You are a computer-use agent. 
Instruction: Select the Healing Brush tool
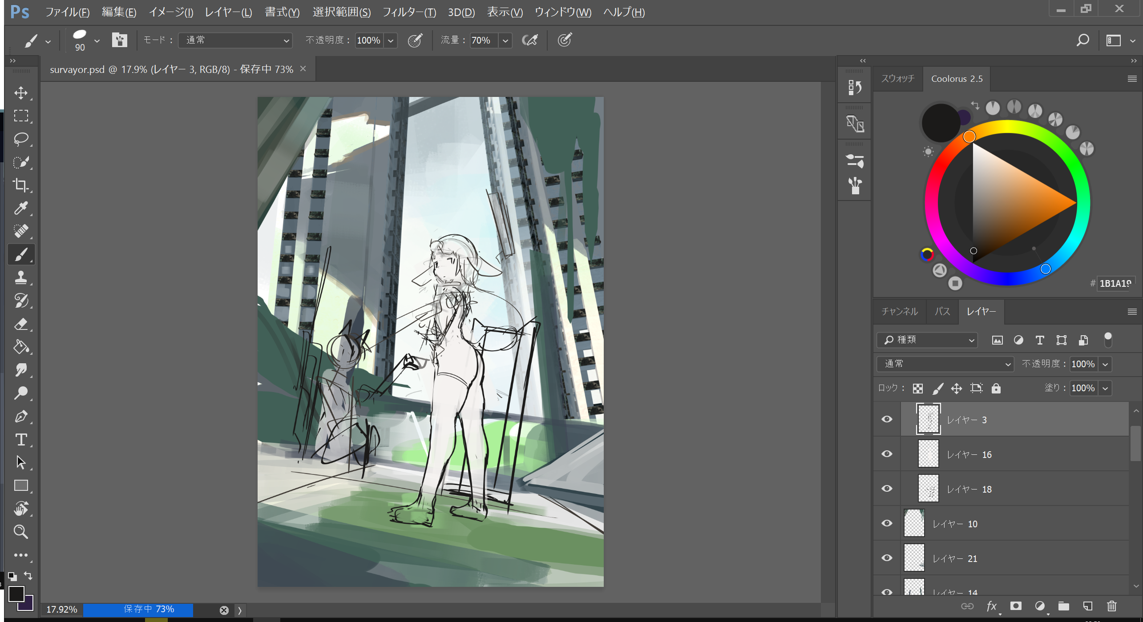pyautogui.click(x=21, y=231)
